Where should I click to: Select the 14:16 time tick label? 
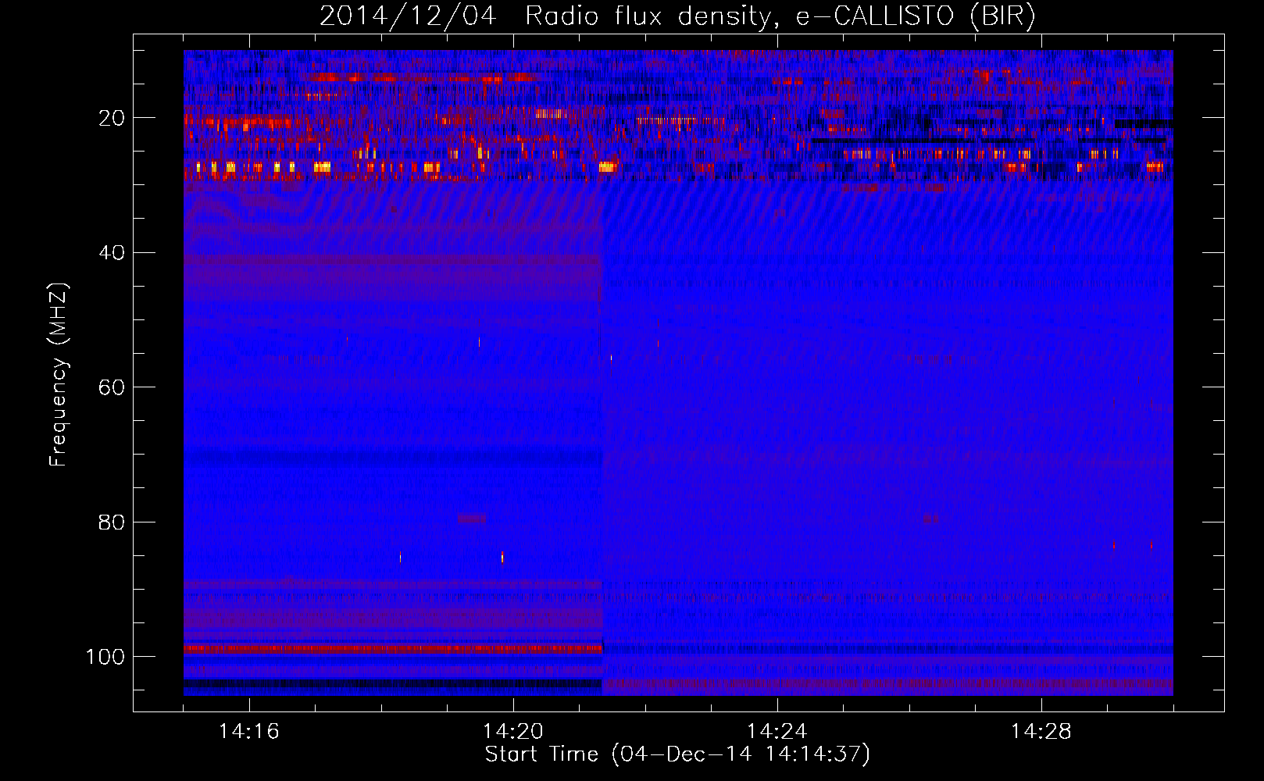coord(249,731)
